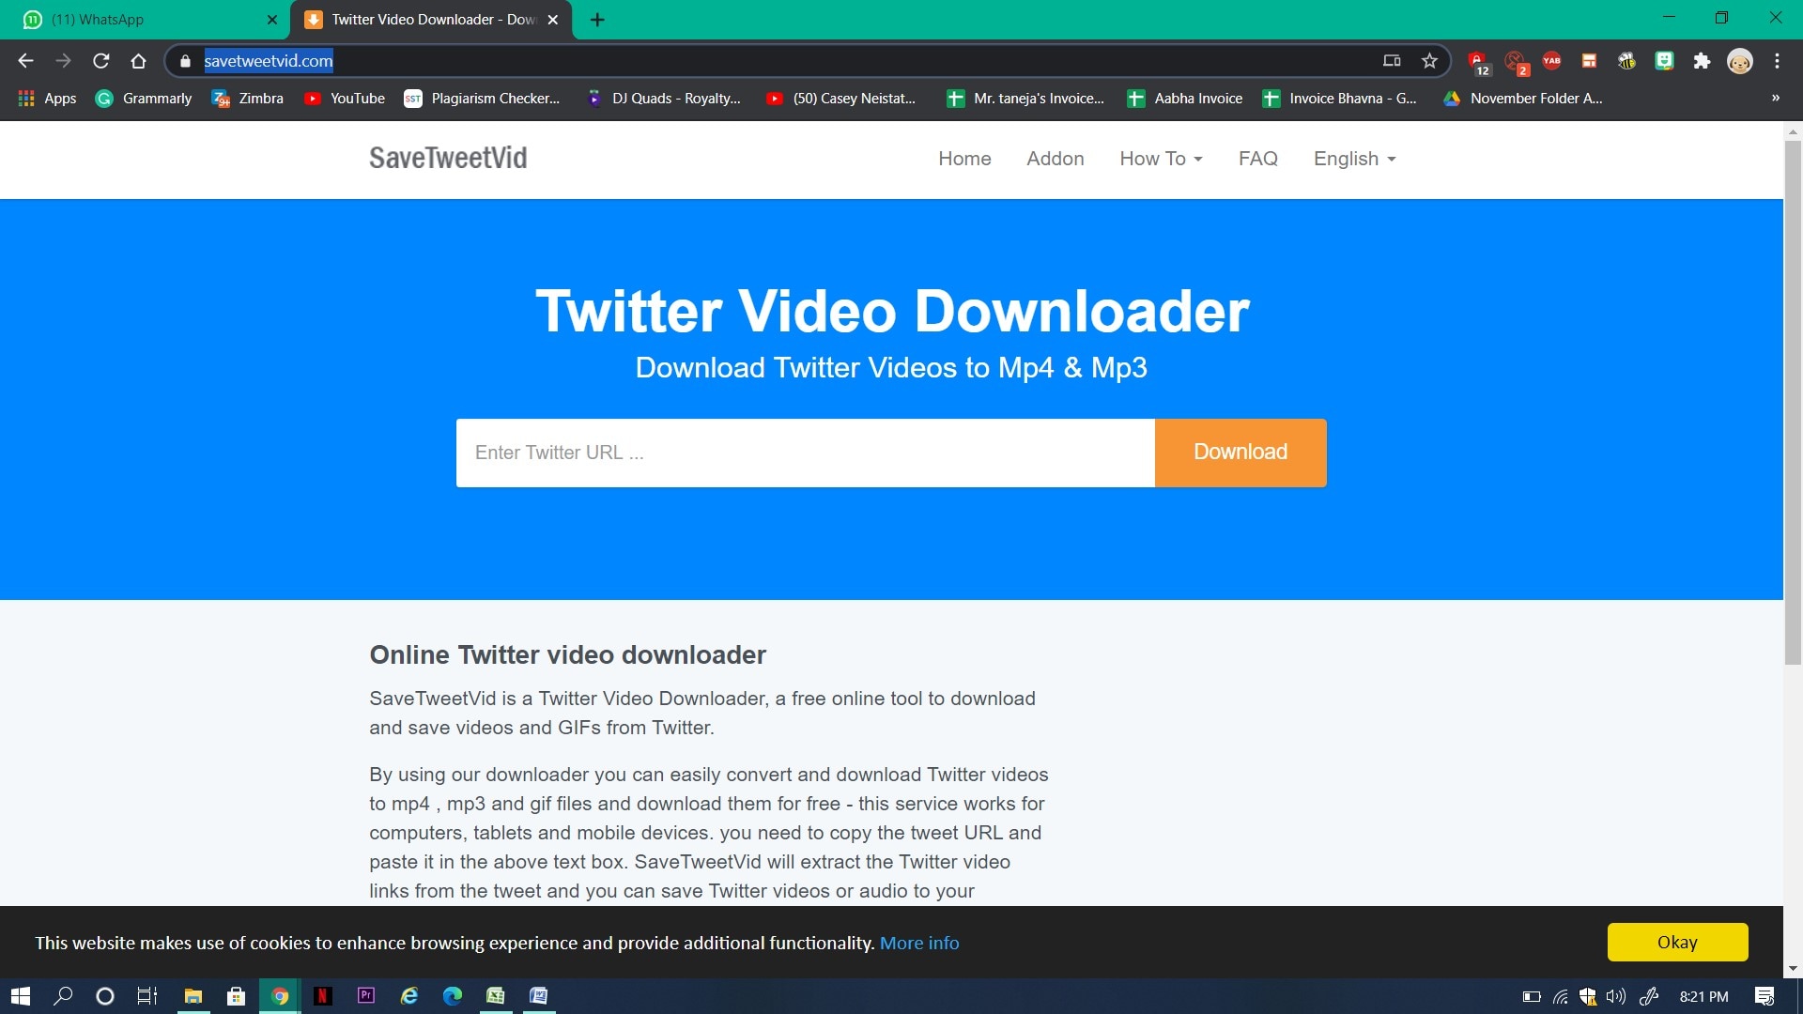Click the browser forward arrow
1803x1014 pixels.
(63, 61)
